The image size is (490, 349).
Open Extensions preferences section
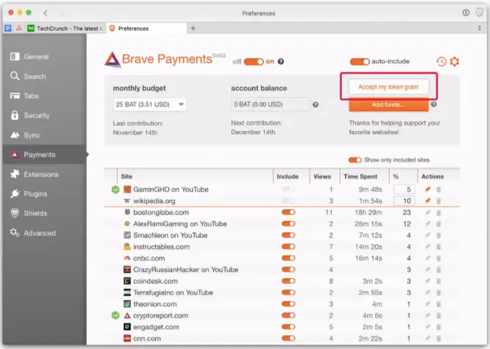(x=45, y=174)
